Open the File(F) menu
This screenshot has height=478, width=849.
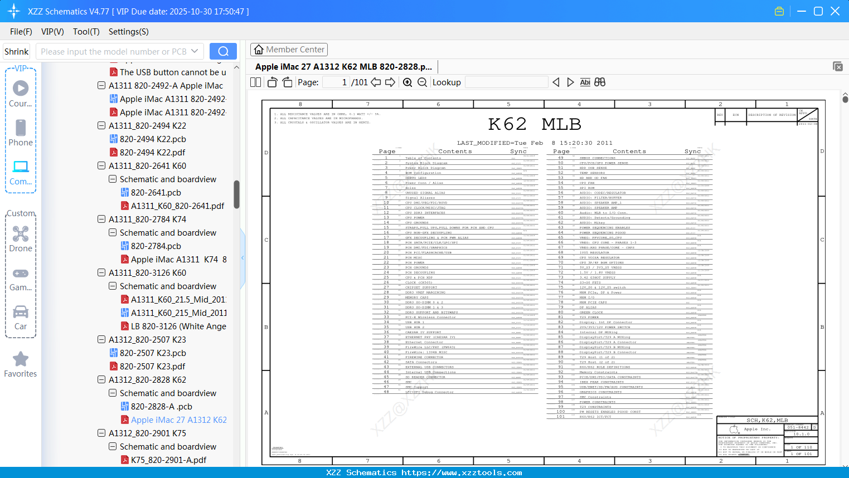[x=21, y=32]
